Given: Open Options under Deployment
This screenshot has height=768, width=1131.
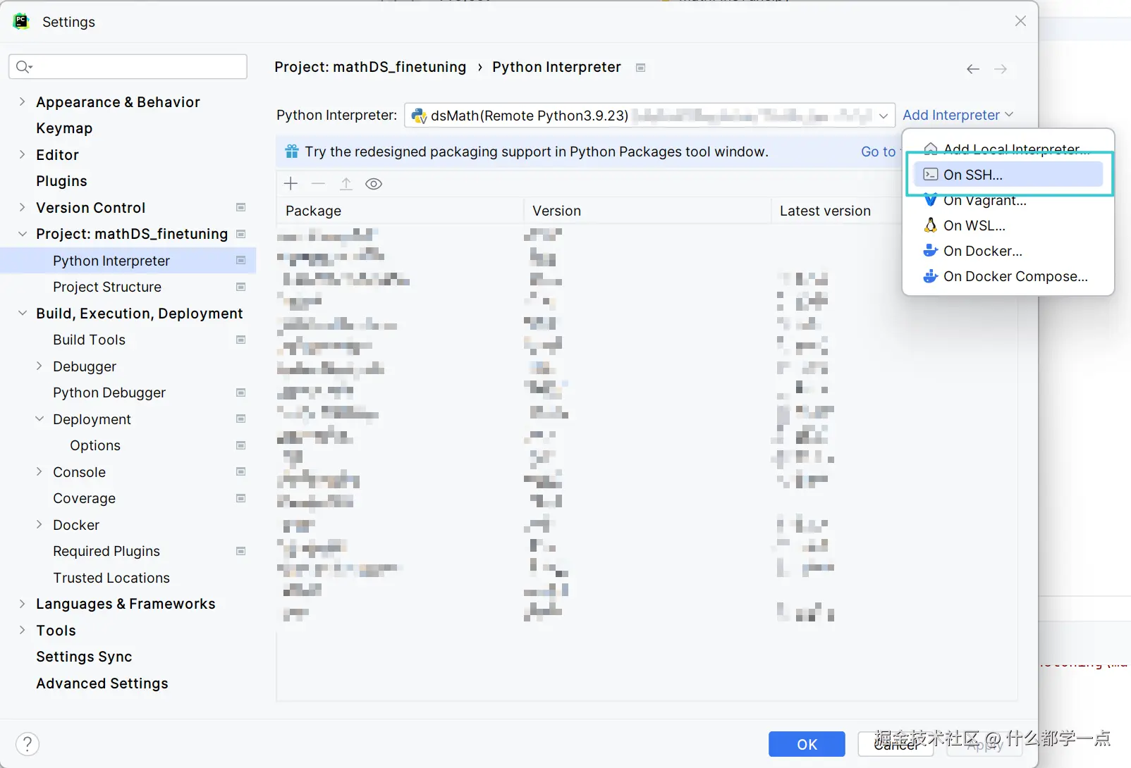Looking at the screenshot, I should point(95,445).
